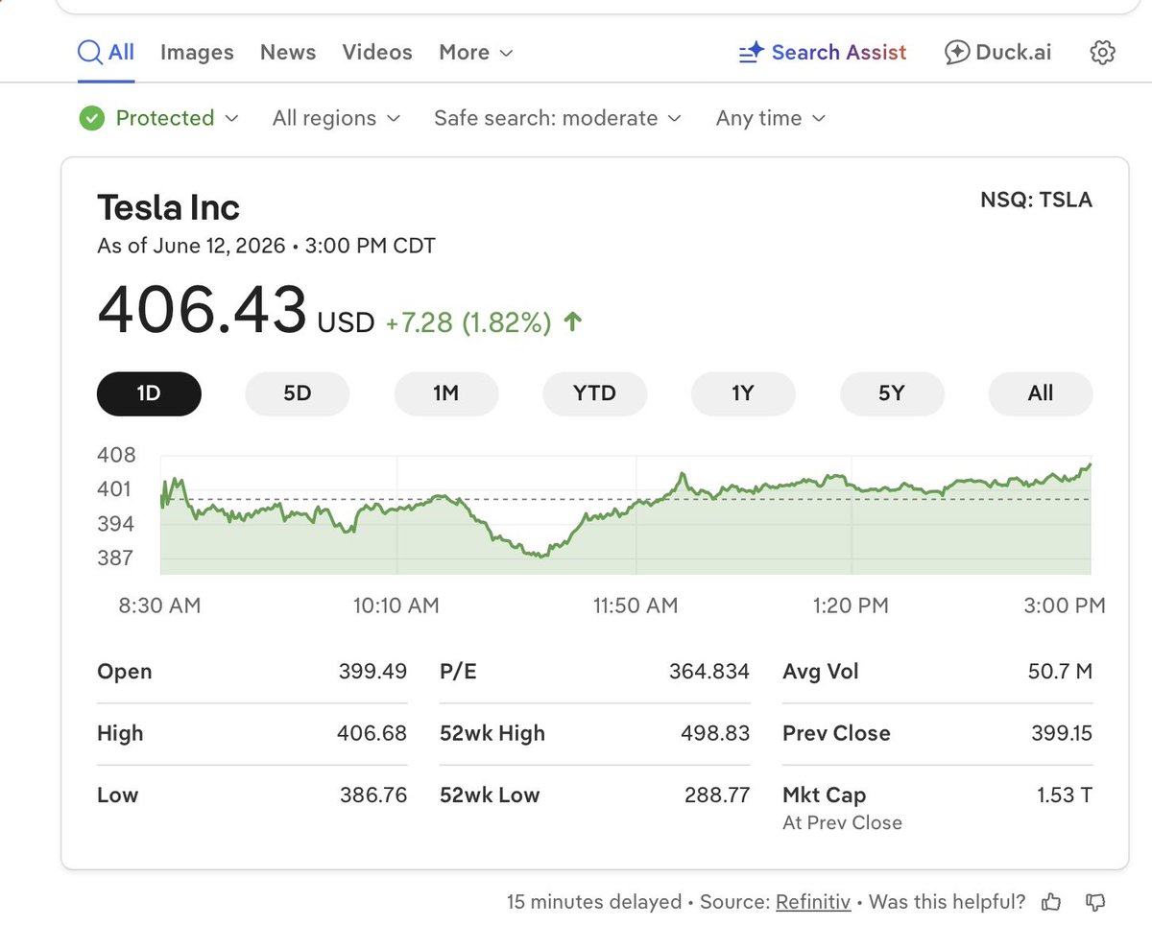Viewport: 1152px width, 926px height.
Task: Click the green Protected checkmark icon
Action: 92,118
